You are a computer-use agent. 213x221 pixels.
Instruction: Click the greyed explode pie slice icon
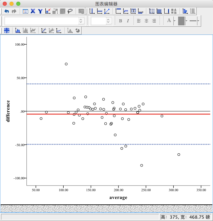[78, 30]
